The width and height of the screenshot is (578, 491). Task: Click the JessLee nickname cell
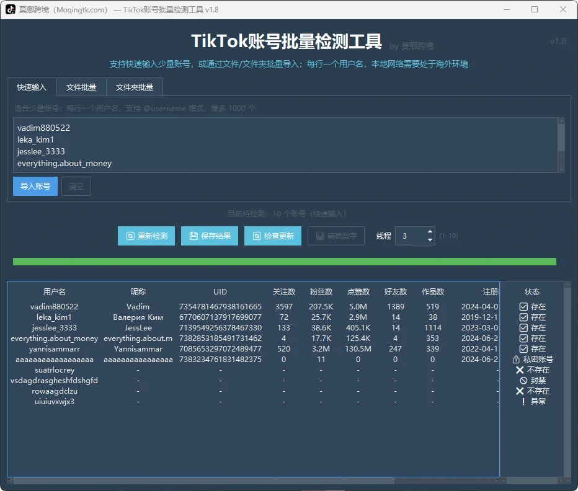point(138,328)
